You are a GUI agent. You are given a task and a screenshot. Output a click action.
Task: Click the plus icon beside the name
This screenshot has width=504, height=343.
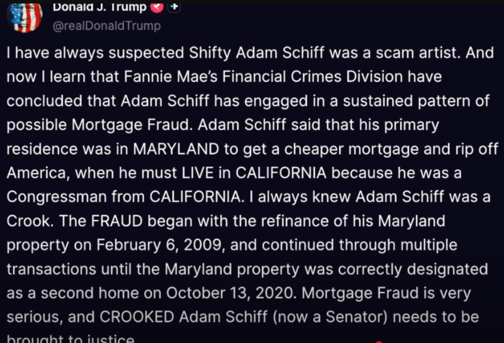[x=174, y=6]
